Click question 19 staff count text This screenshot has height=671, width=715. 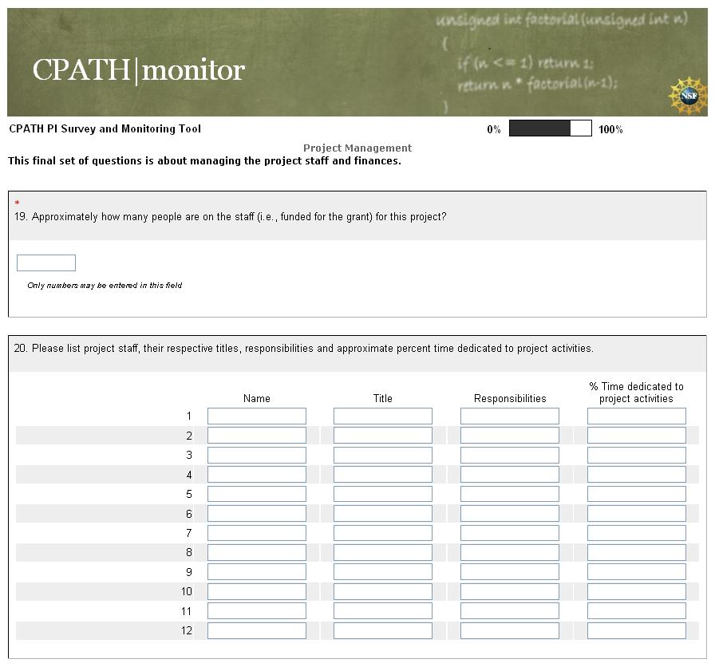(x=230, y=216)
